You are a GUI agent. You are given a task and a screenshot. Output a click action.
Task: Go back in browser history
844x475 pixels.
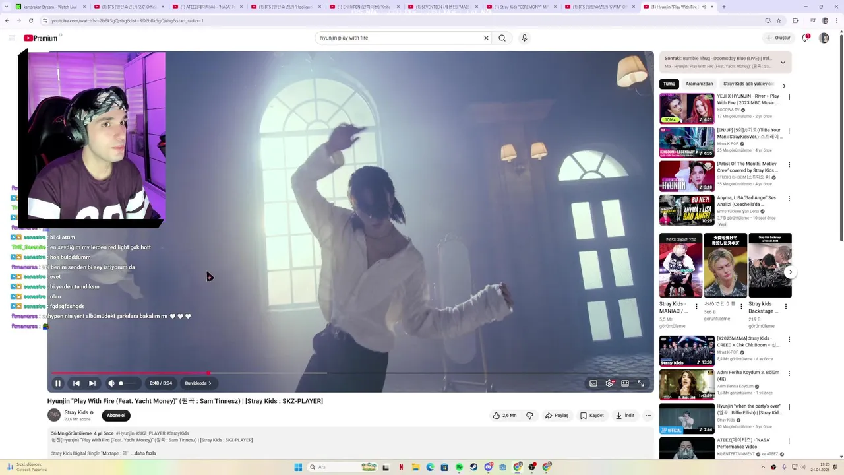pos(7,20)
